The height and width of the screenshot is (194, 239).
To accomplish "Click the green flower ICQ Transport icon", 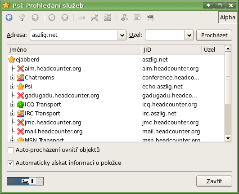I will pyautogui.click(x=21, y=105).
